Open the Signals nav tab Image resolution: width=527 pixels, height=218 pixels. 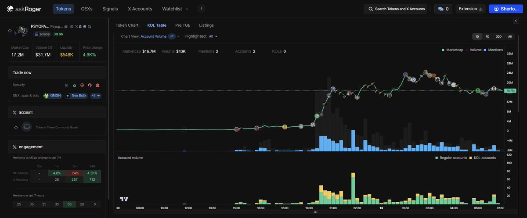(x=110, y=9)
